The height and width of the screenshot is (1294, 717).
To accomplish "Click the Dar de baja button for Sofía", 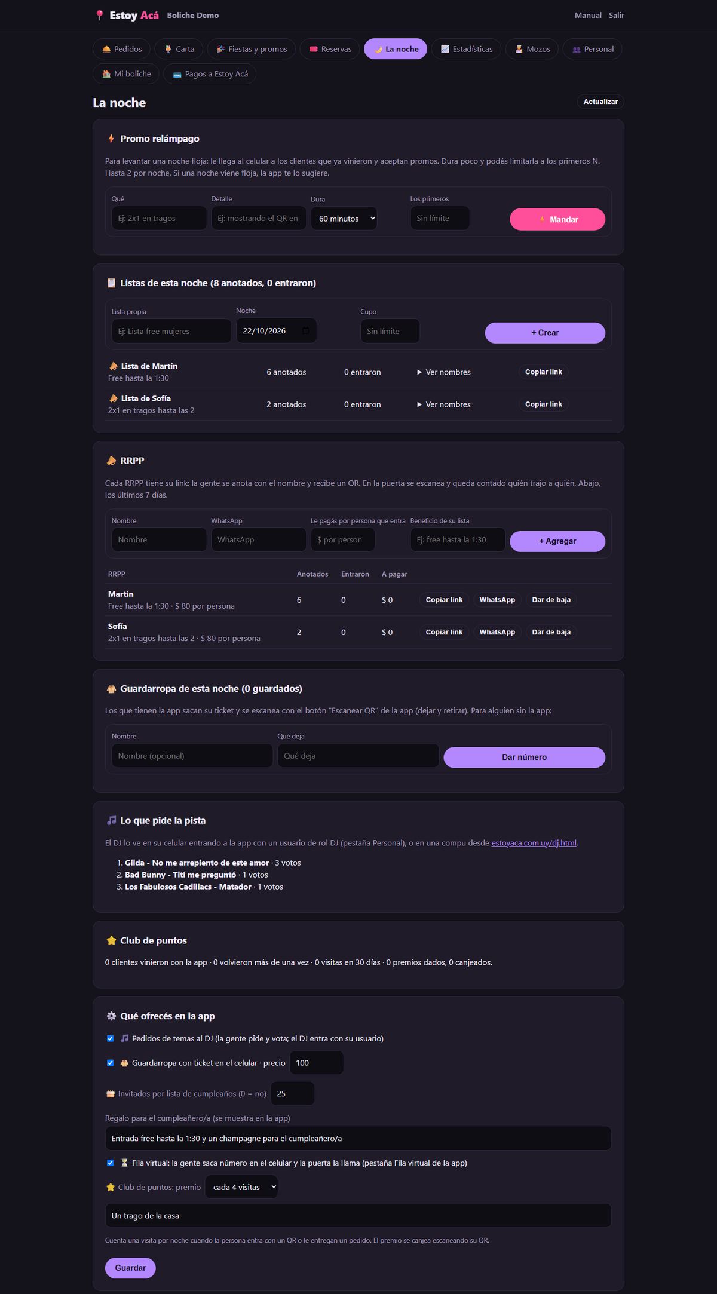I will coord(551,632).
